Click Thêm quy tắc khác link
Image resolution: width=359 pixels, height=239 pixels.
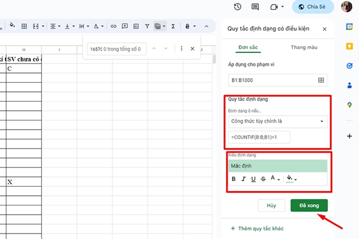pyautogui.click(x=258, y=228)
